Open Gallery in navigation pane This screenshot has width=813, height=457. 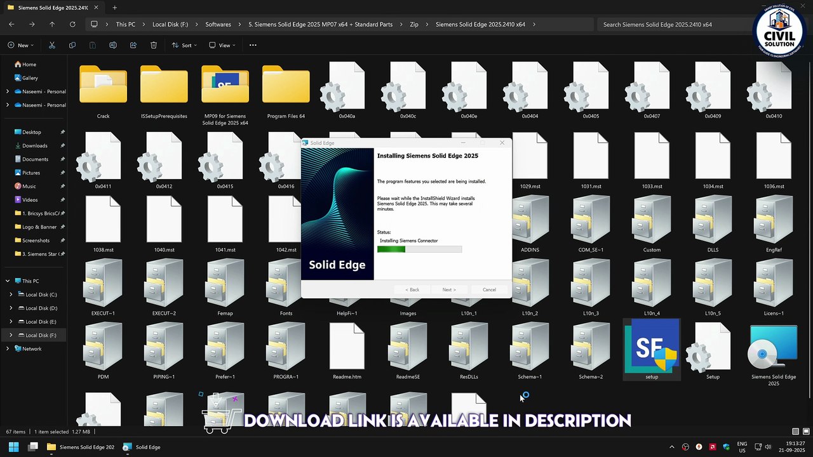pyautogui.click(x=30, y=77)
